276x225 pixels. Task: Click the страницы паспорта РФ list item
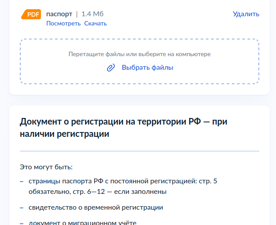click(123, 186)
